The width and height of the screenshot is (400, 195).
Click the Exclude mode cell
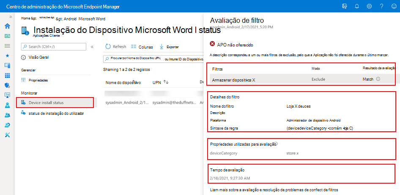(x=318, y=79)
